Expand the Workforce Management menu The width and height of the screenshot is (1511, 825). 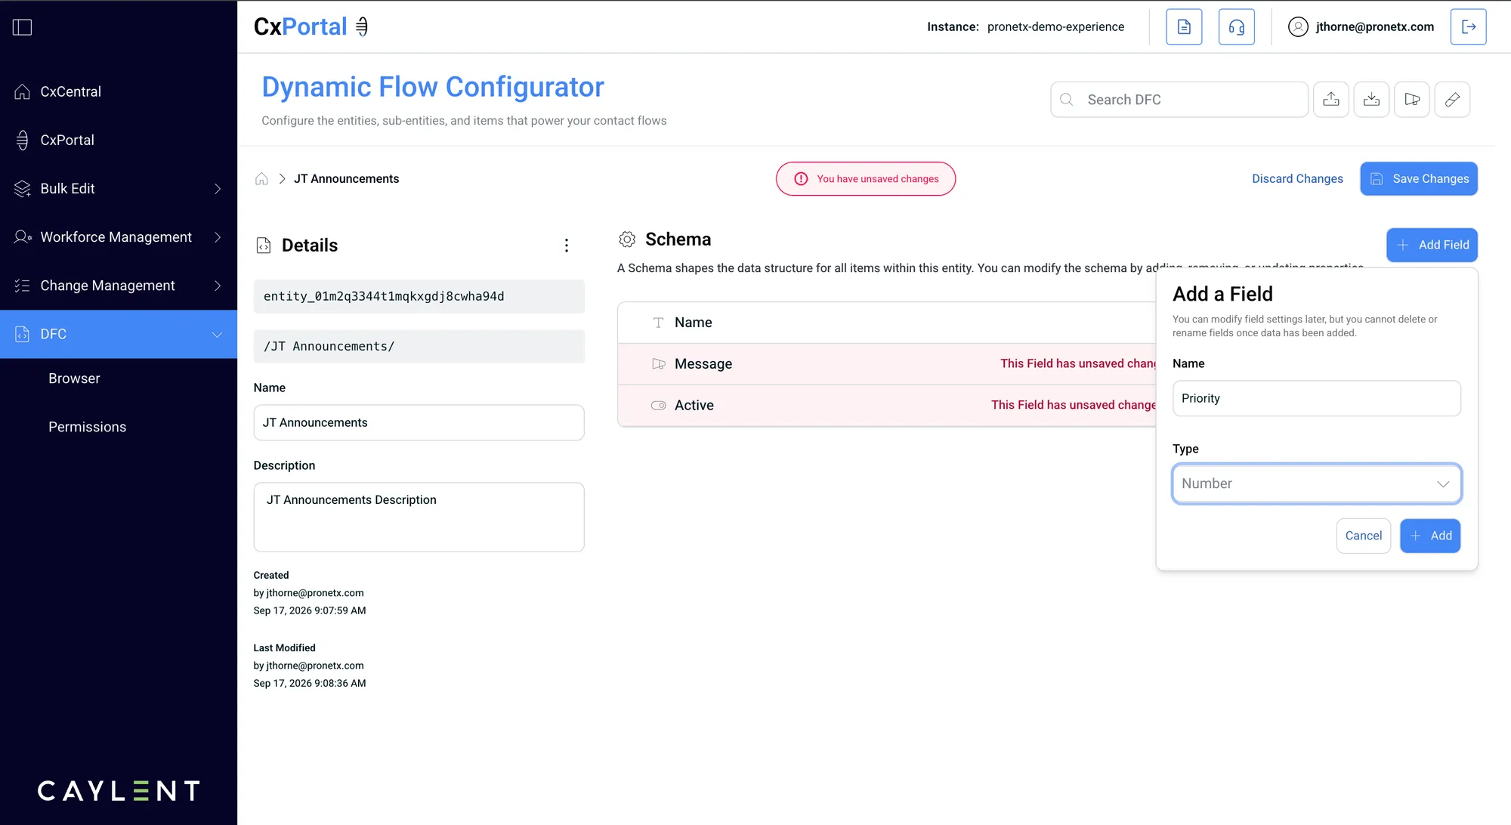[119, 237]
